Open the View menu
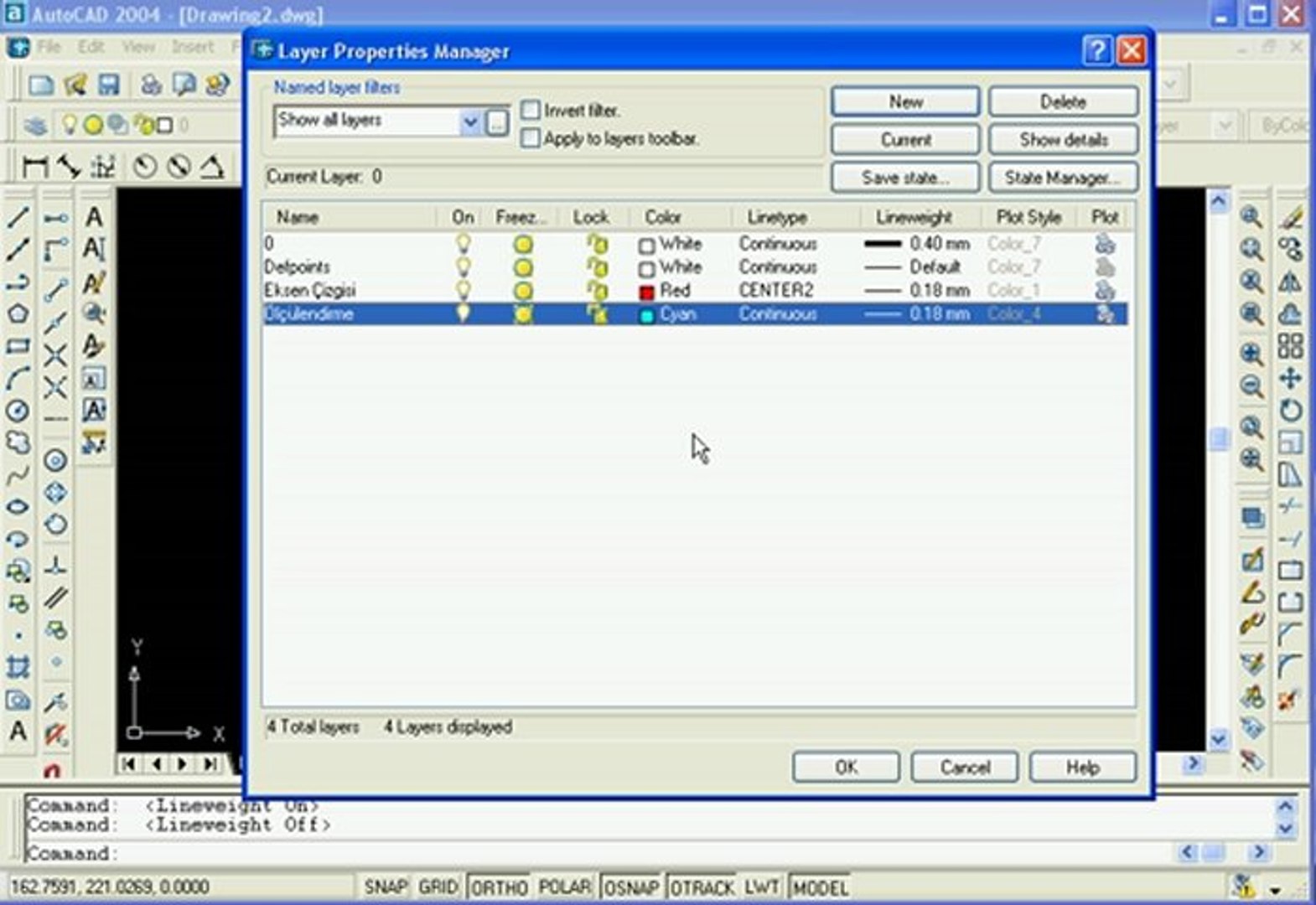Screen dimensions: 1316x905 138,47
